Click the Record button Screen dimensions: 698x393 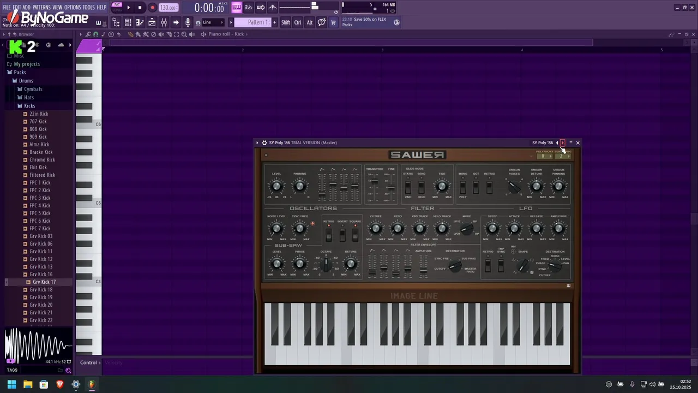(152, 8)
